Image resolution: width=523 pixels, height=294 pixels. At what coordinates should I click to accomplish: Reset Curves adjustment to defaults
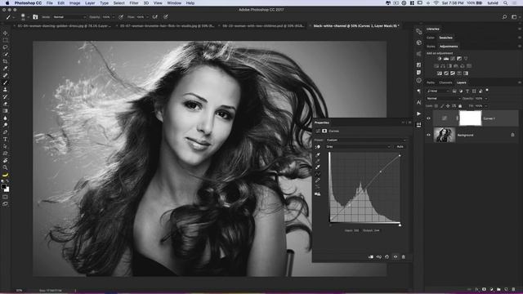tap(387, 257)
